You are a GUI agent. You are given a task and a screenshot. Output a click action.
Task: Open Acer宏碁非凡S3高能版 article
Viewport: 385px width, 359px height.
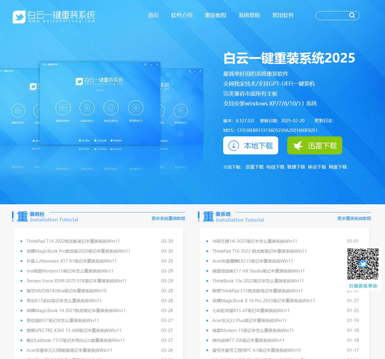pos(69,350)
